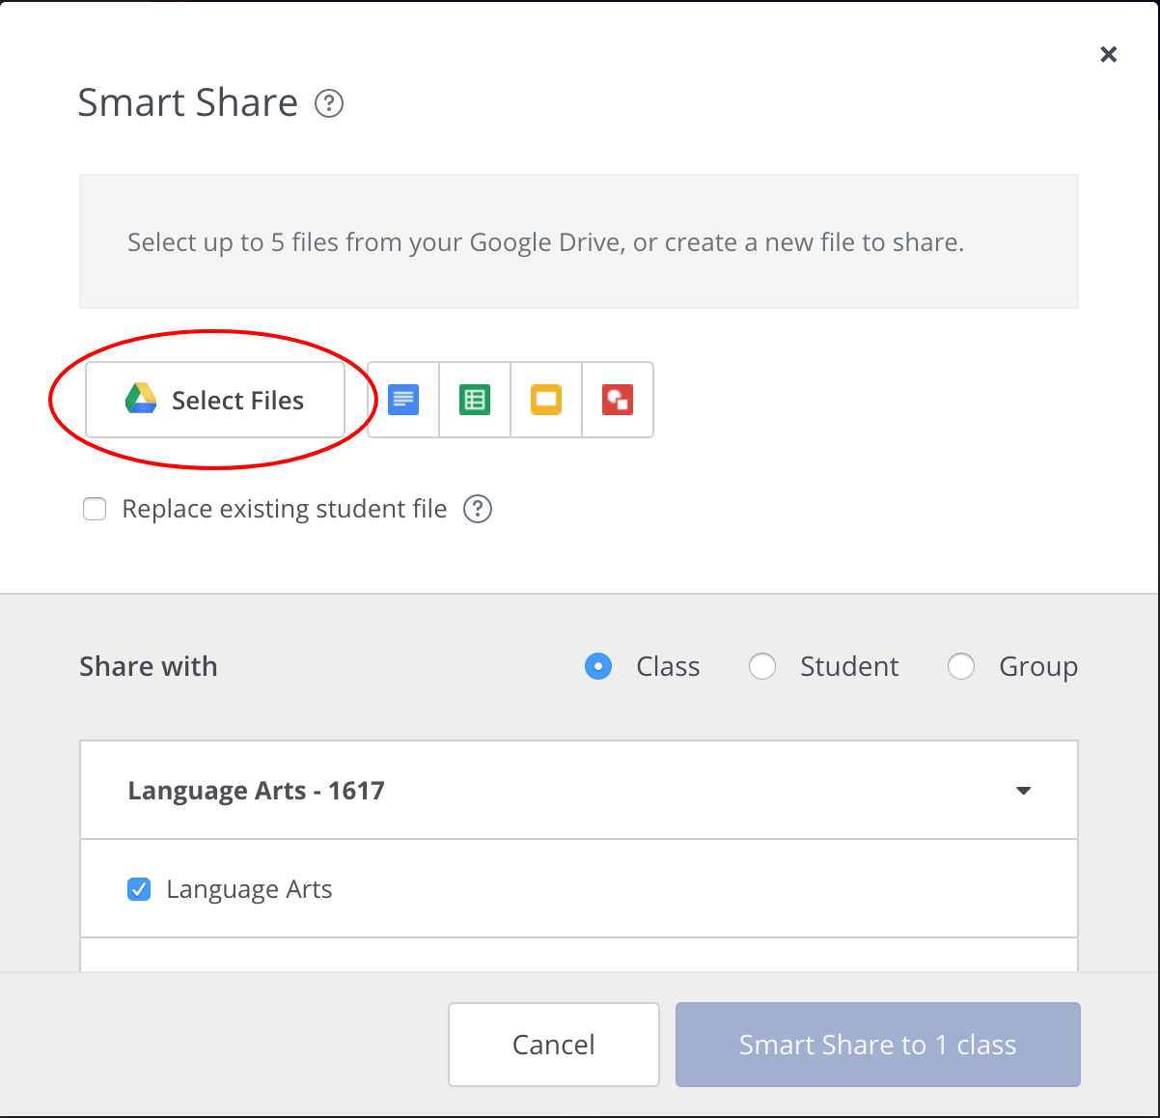Click the Language Arts - 1617 header
This screenshot has width=1160, height=1118.
click(x=257, y=791)
